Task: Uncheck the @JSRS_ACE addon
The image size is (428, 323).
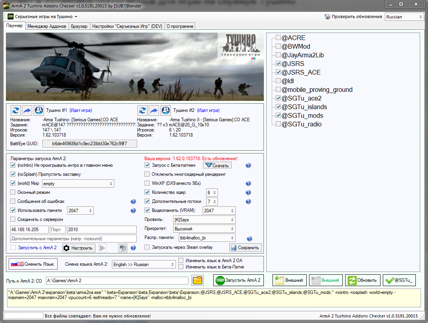Action: [278, 72]
